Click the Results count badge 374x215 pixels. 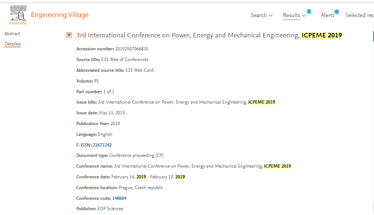309,11
